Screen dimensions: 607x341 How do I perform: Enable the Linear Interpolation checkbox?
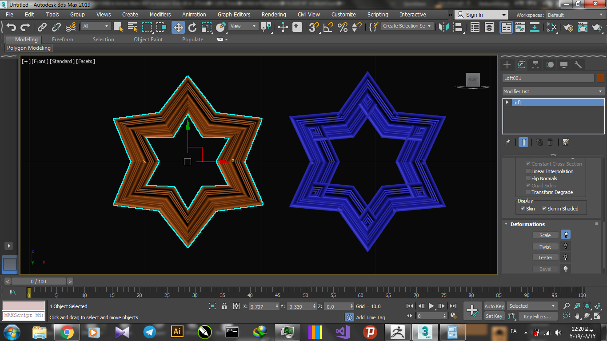coord(528,171)
